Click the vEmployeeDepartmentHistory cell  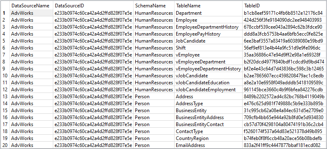tap(208, 68)
